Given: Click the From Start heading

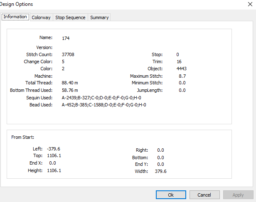Looking at the screenshot, I should click(x=23, y=137).
